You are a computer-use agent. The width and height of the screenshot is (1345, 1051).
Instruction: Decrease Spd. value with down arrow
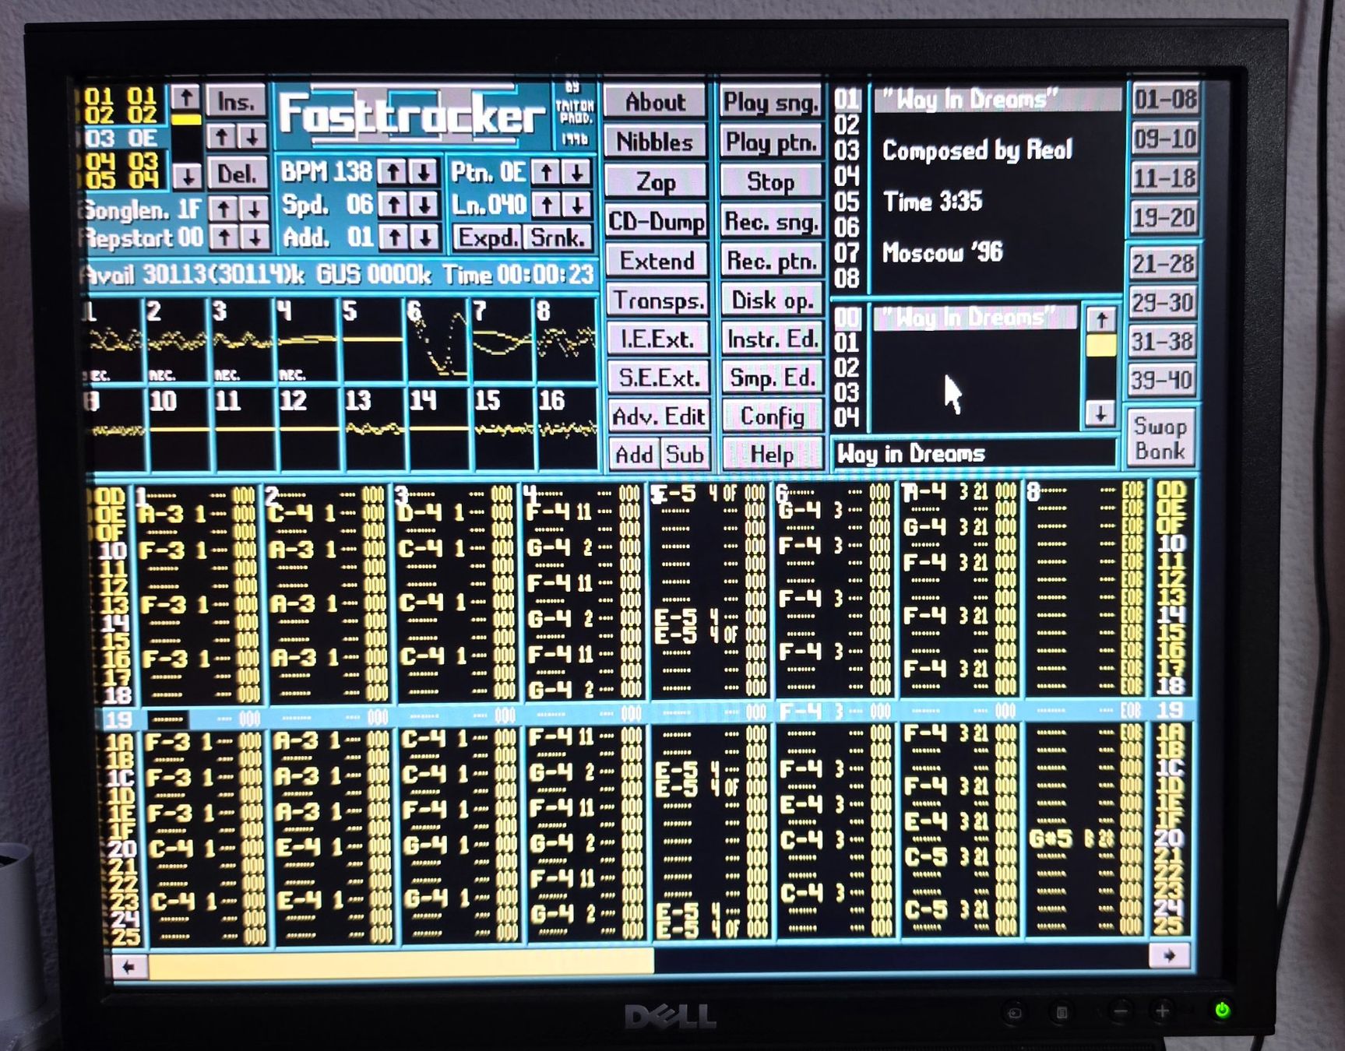pyautogui.click(x=424, y=205)
